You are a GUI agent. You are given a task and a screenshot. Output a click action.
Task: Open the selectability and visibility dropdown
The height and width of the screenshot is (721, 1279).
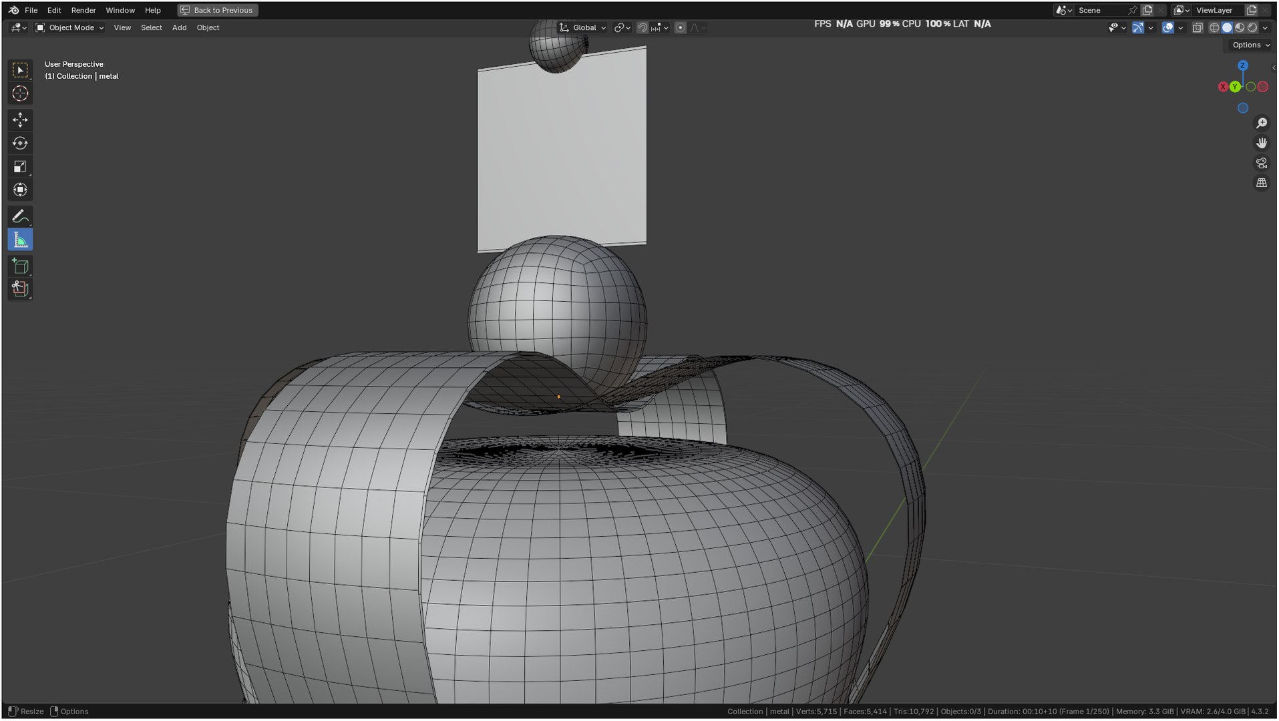pos(1117,27)
